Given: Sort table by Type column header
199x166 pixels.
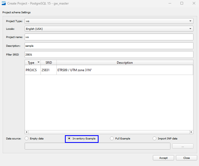Looking at the screenshot, I should 32,63.
